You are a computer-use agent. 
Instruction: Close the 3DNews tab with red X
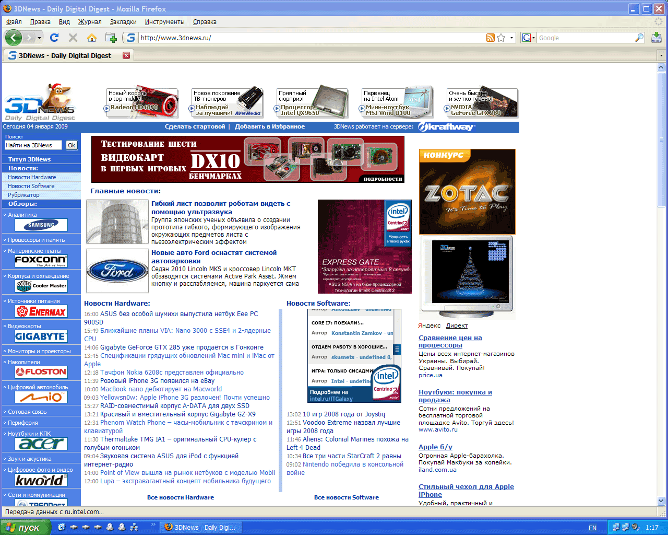click(126, 55)
